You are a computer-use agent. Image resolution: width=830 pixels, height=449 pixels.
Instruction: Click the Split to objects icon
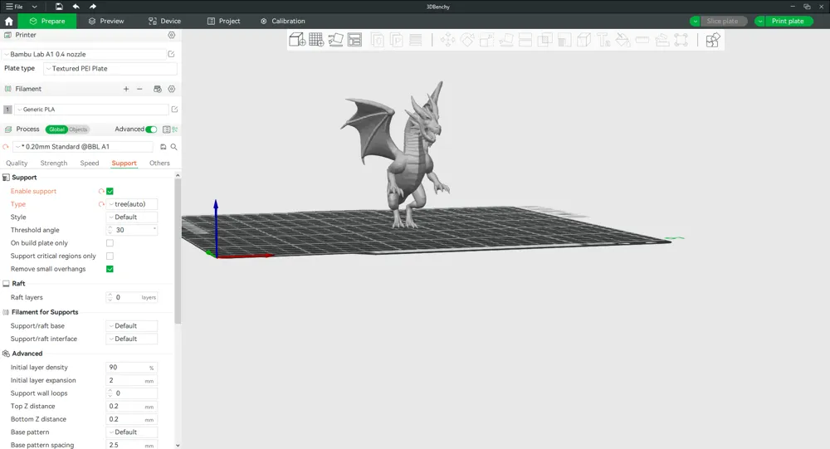tap(378, 40)
